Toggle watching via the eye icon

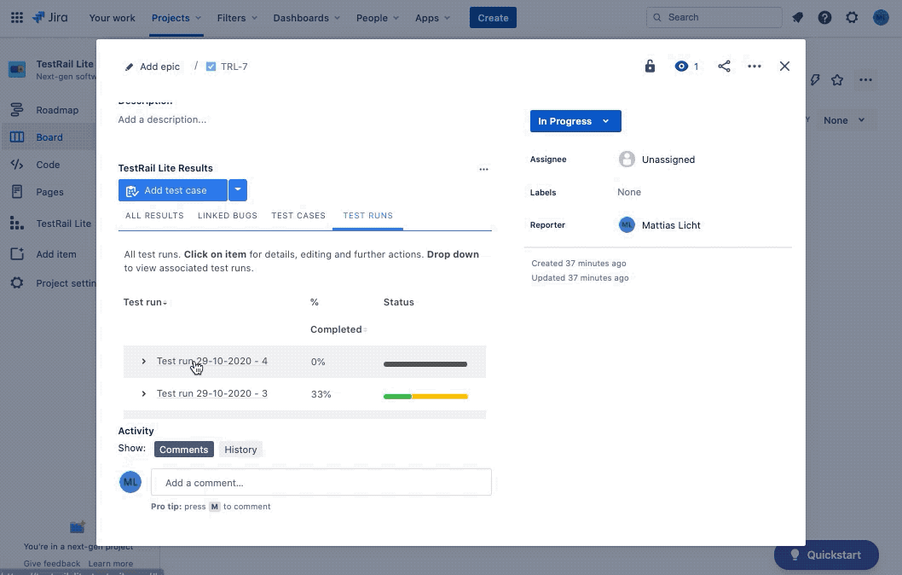tap(681, 67)
